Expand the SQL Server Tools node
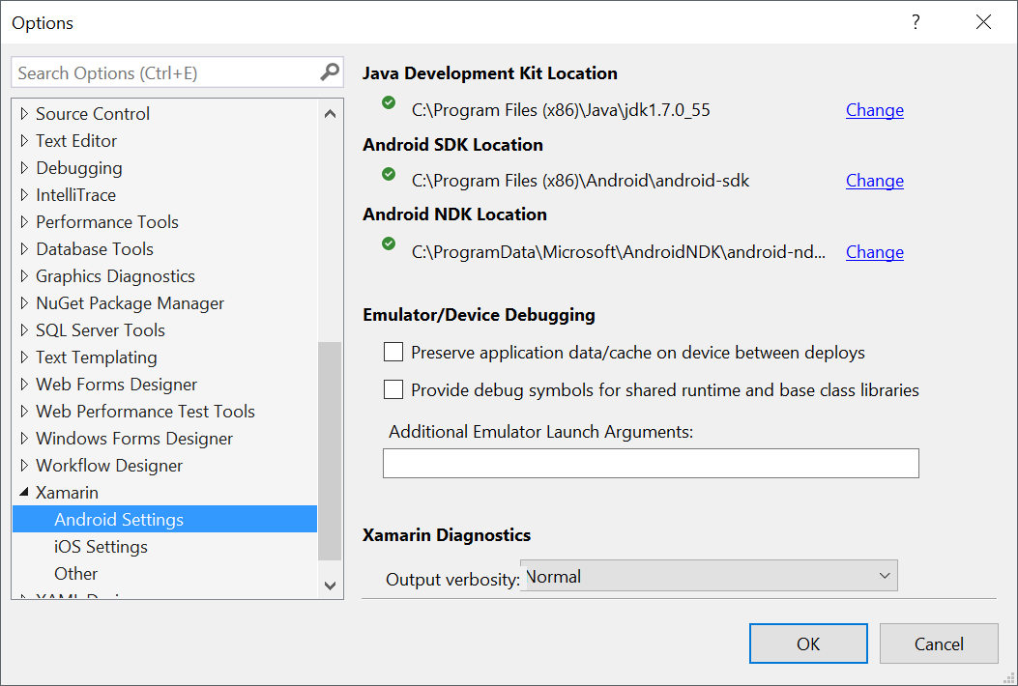The image size is (1018, 686). [25, 329]
